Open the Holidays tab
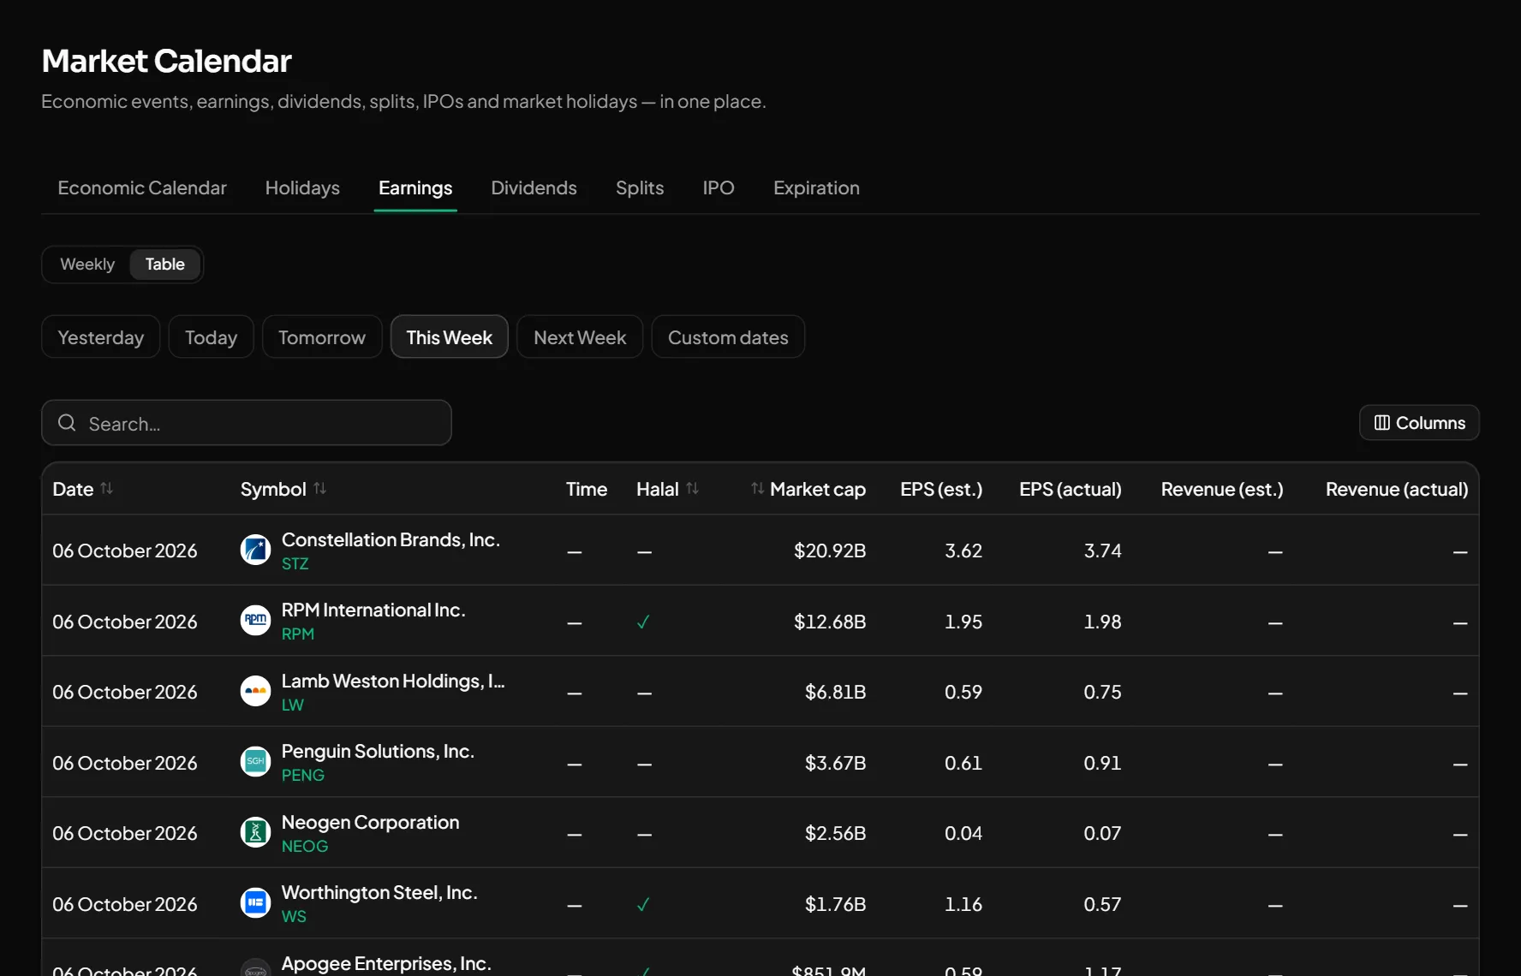Screen dimensions: 1521x976 [302, 187]
